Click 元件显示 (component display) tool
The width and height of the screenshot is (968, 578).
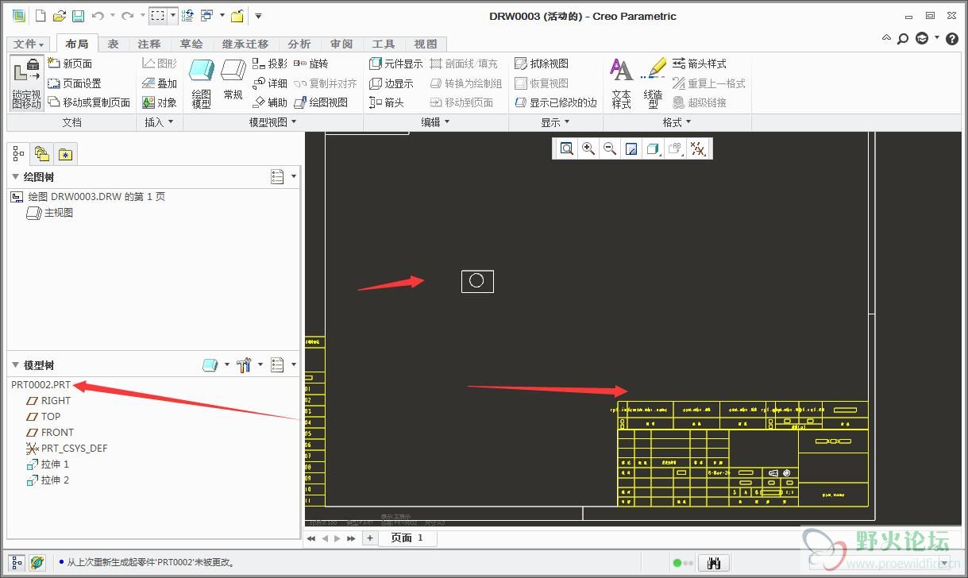[396, 64]
